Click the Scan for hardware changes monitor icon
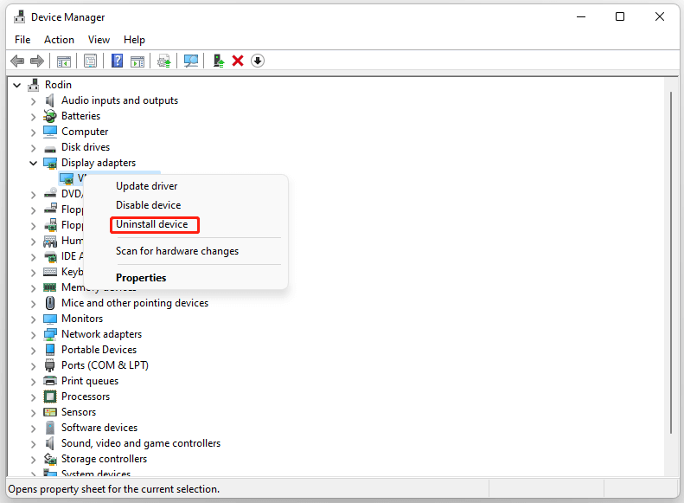The image size is (684, 503). (191, 61)
